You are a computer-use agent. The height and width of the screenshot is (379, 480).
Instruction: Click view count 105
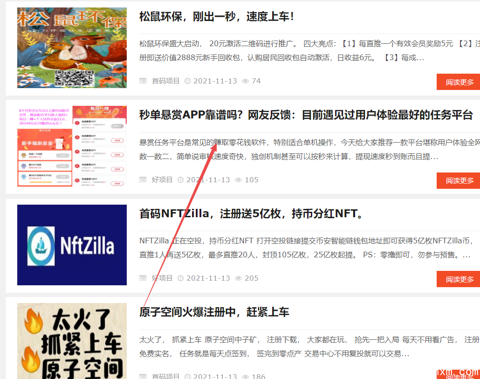coord(252,179)
